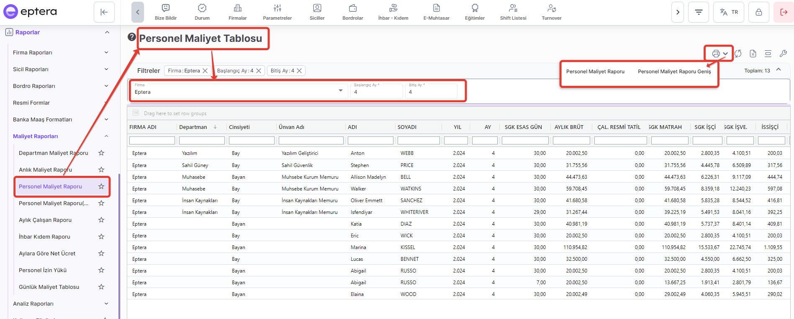The image size is (794, 319).
Task: Toggle star next to İnbar Kıdem Raporu
Action: pyautogui.click(x=101, y=237)
